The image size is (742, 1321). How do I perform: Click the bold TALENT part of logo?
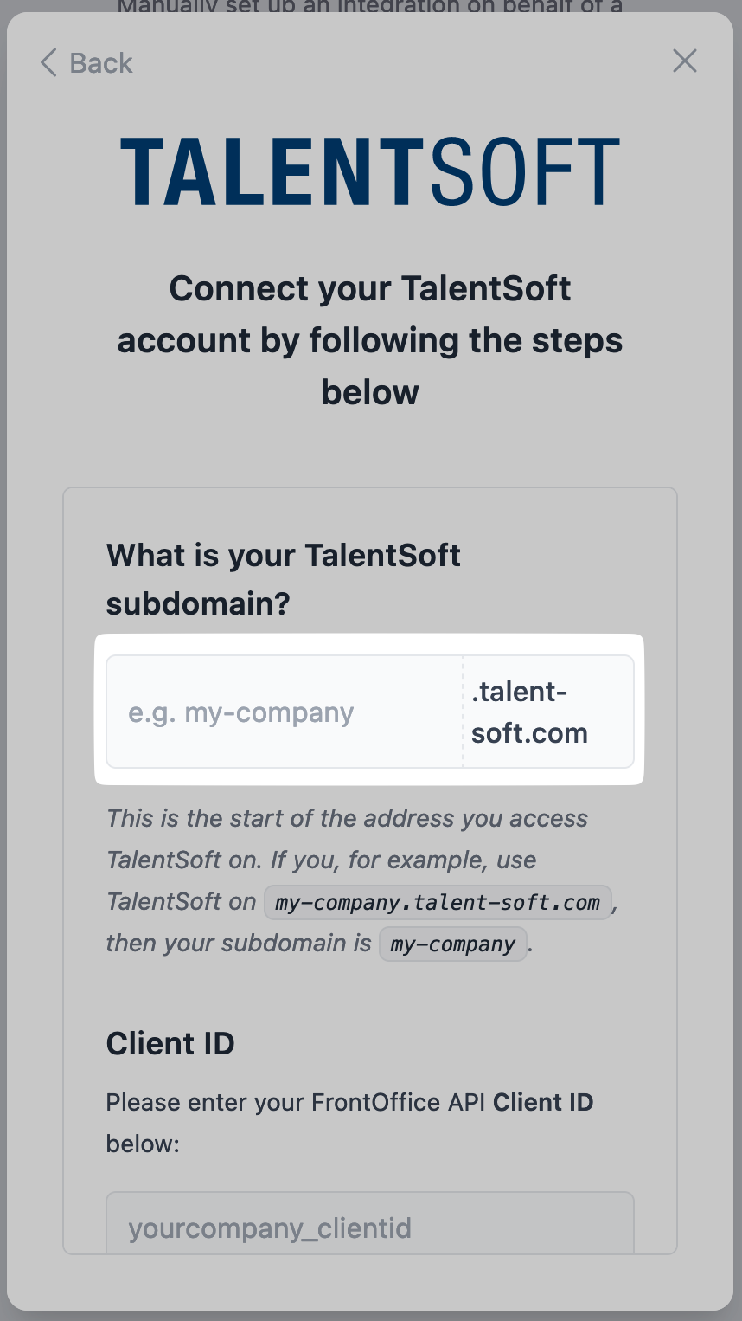click(x=271, y=171)
